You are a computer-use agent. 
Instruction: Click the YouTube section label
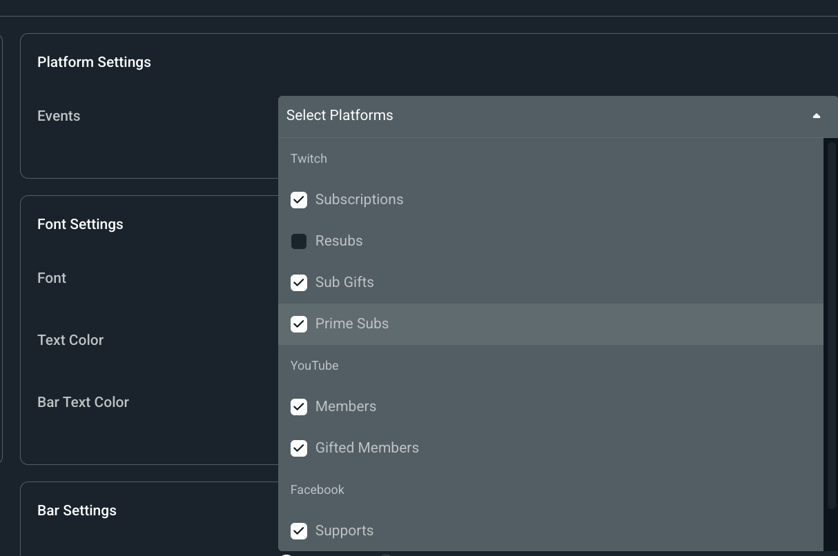[x=314, y=366]
